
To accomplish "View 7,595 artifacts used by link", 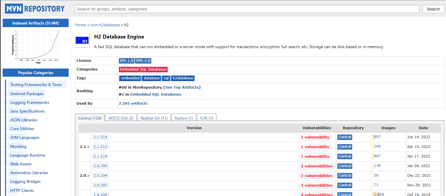I will click(x=133, y=103).
